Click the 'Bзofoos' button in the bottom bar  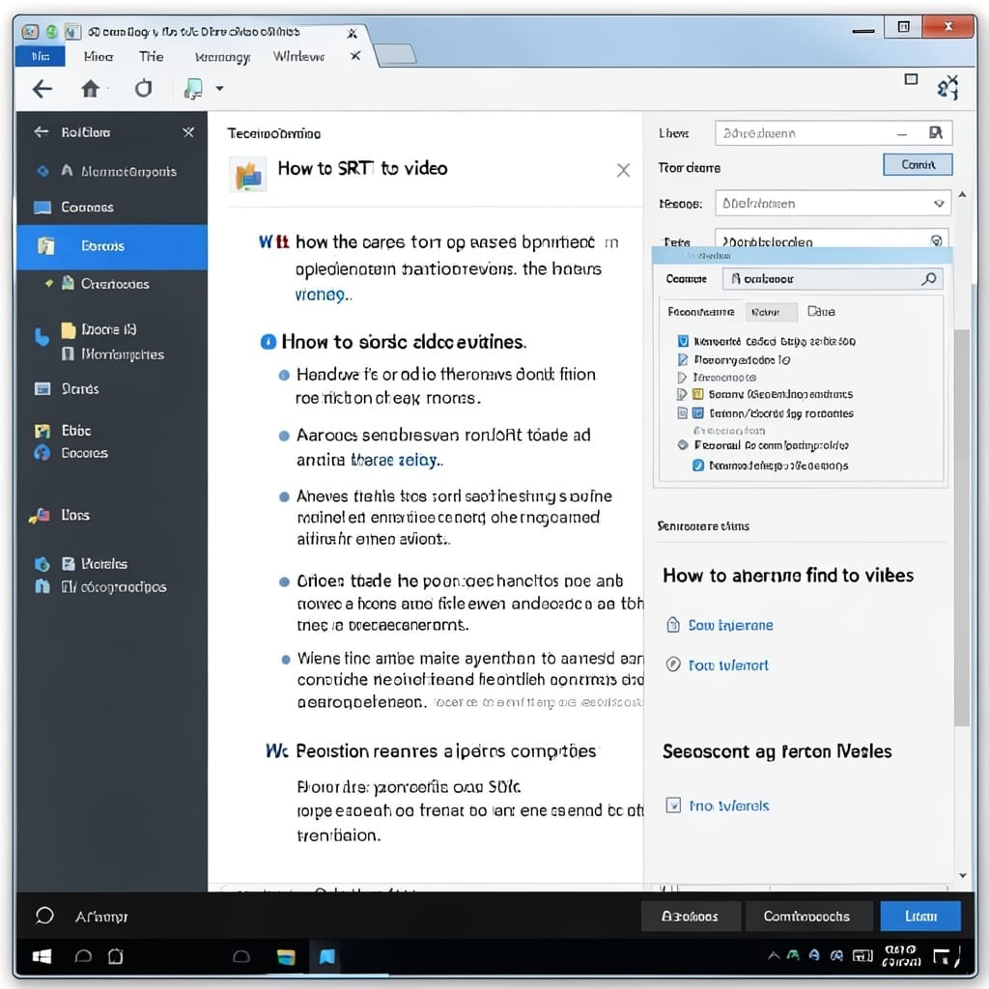(x=690, y=916)
